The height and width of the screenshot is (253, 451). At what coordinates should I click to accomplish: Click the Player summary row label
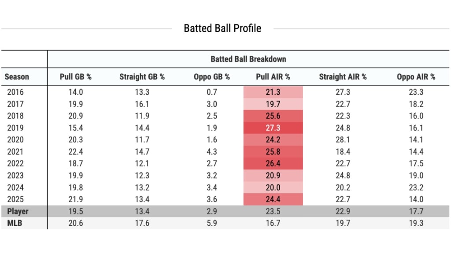coord(18,211)
